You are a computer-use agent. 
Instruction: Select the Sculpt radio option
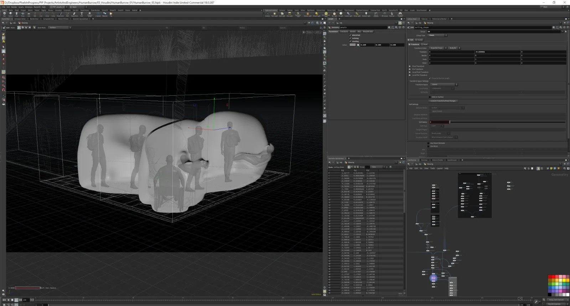(416, 40)
